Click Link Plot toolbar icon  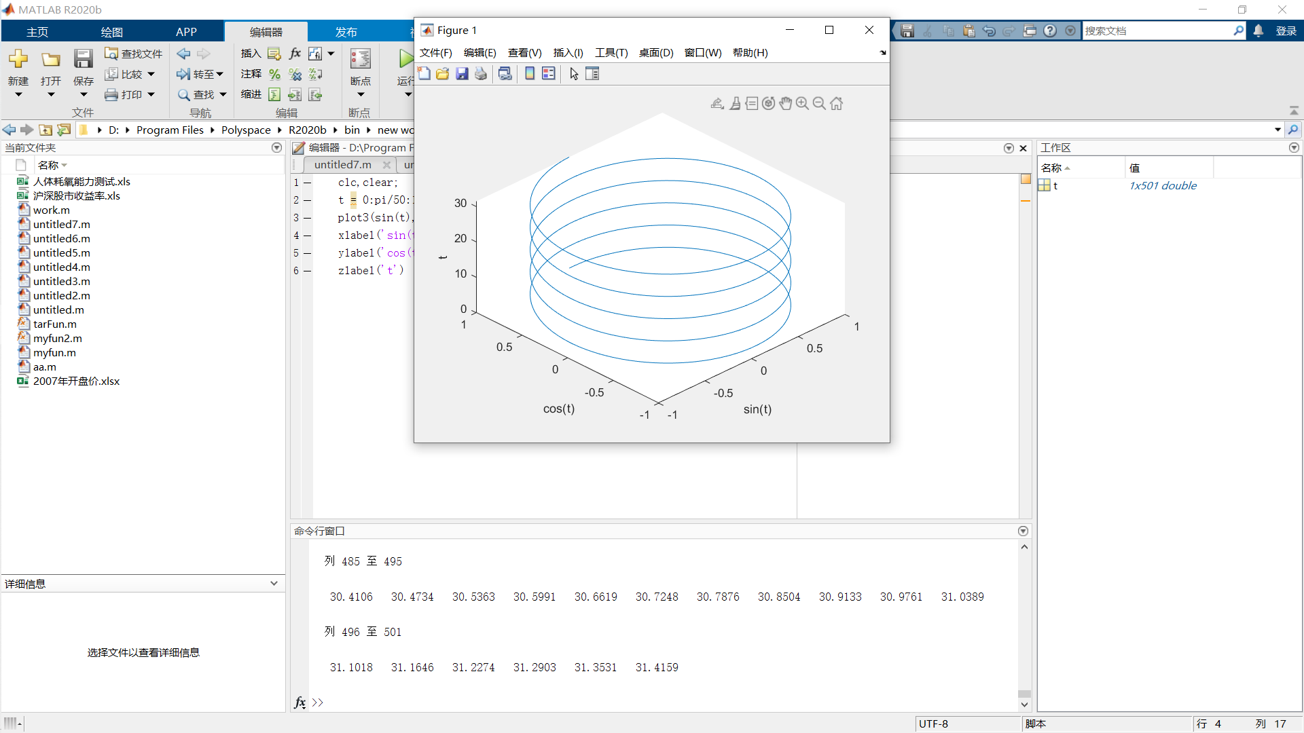click(505, 74)
